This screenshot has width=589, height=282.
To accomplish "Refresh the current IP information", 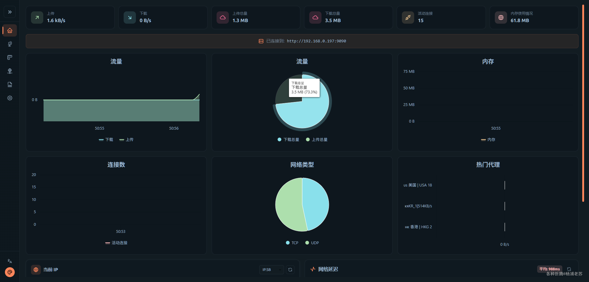I will click(x=290, y=270).
